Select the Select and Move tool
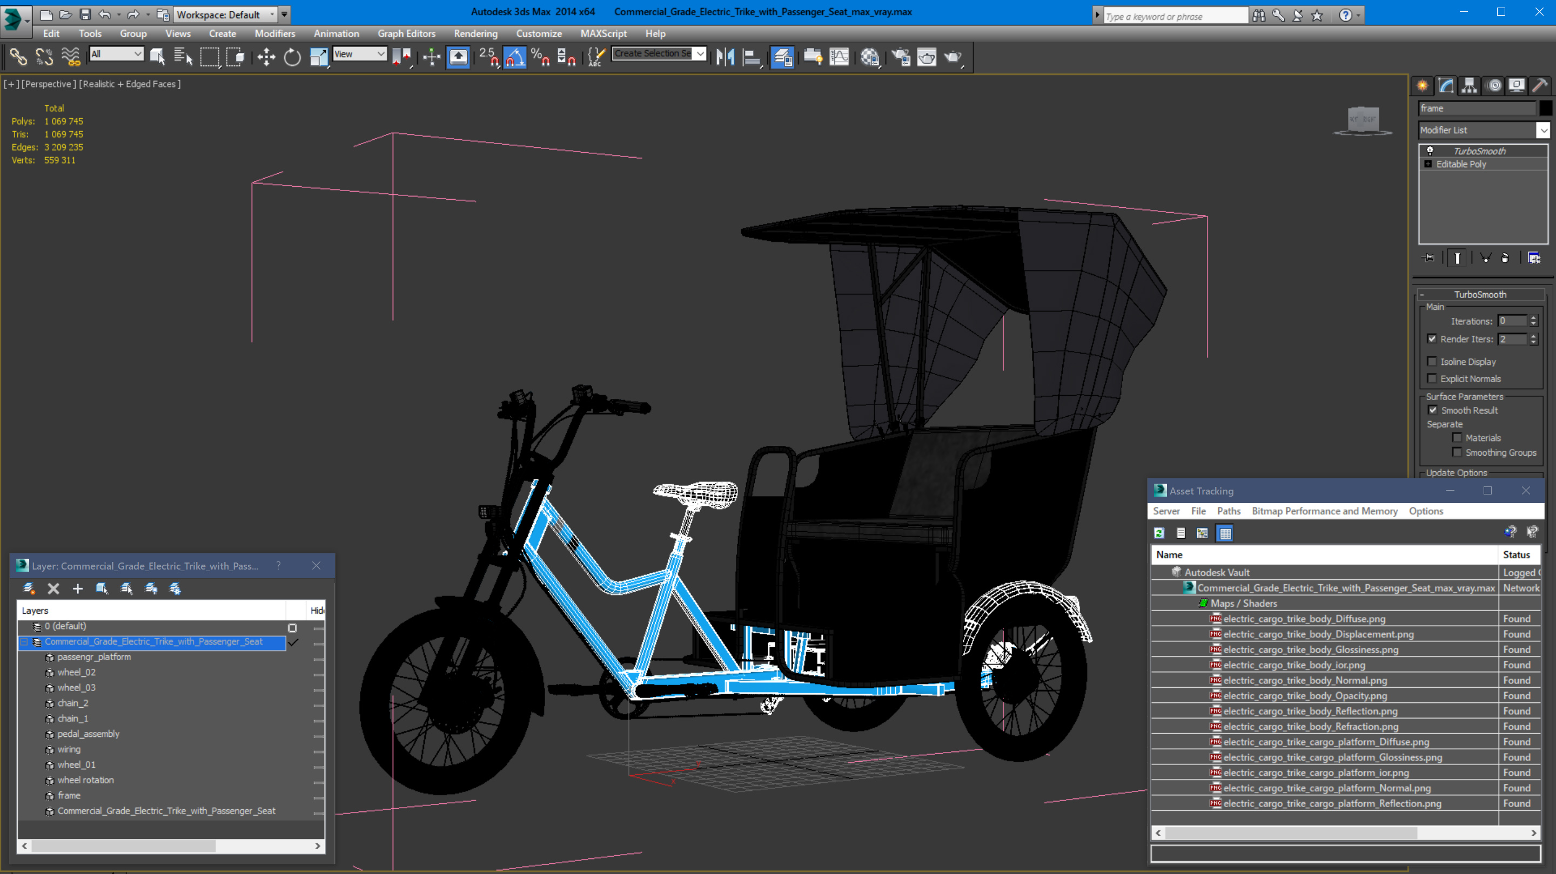This screenshot has width=1556, height=874. point(266,57)
